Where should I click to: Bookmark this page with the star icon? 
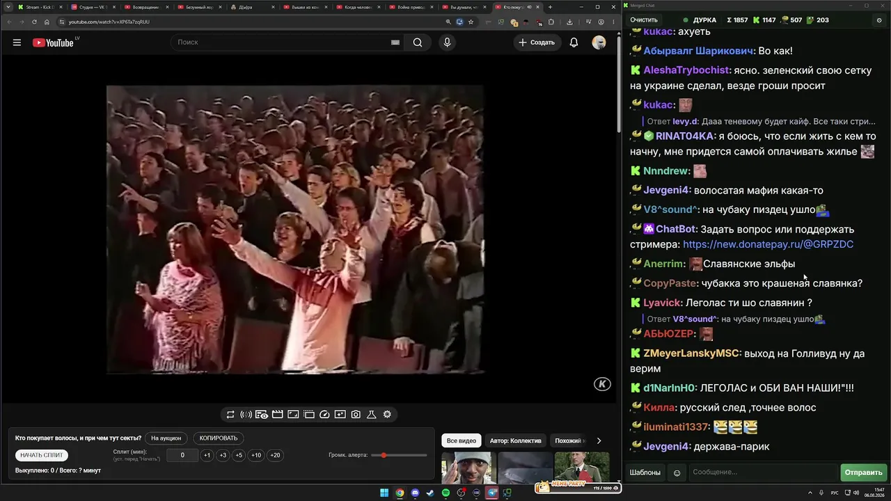(x=471, y=22)
